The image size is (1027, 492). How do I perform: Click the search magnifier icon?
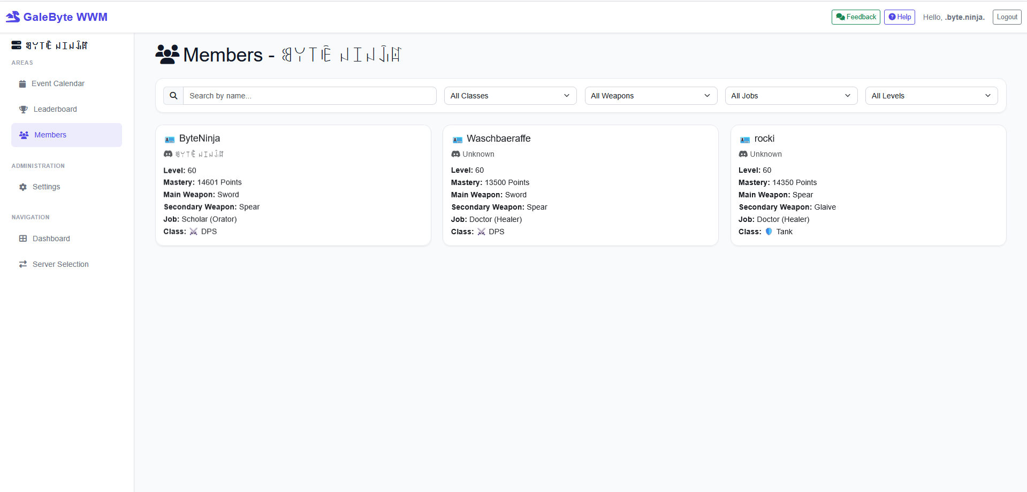click(x=173, y=96)
